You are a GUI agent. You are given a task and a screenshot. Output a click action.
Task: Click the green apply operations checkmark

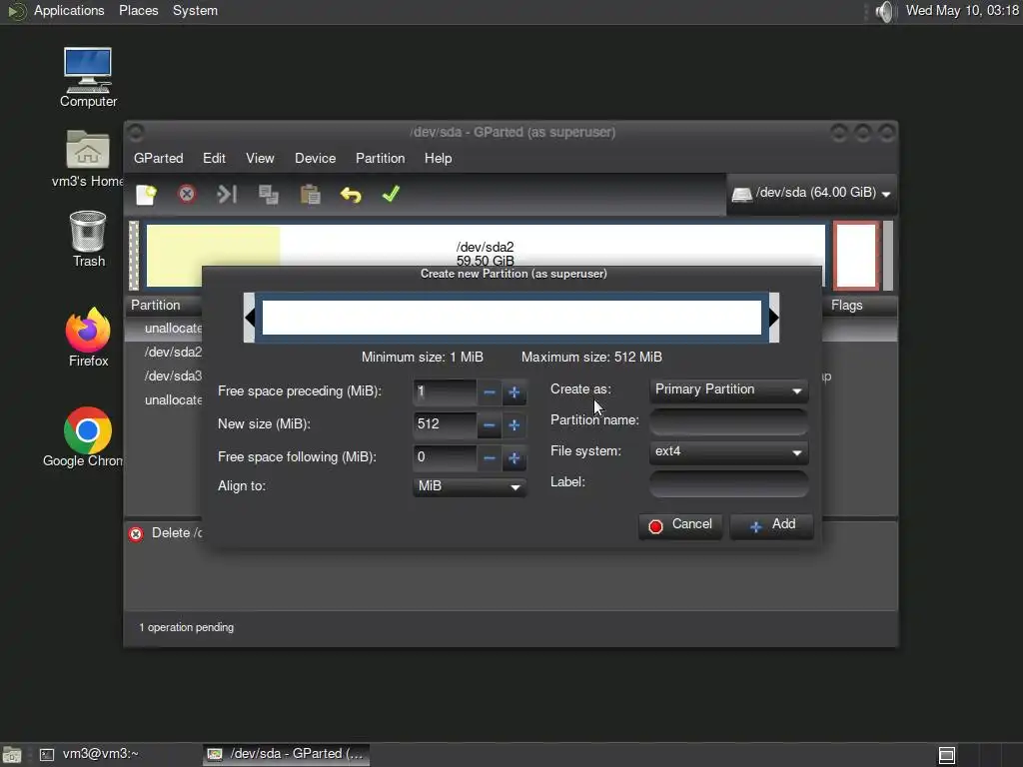391,194
